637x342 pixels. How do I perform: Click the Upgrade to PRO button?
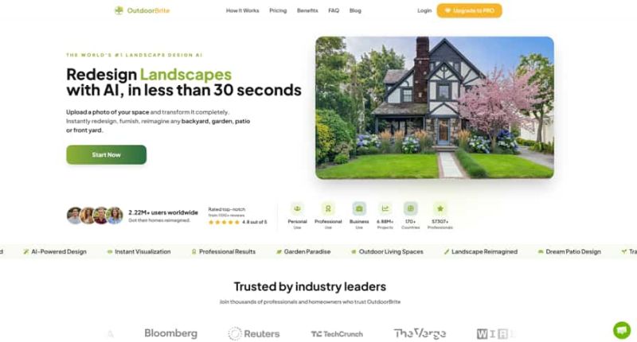[x=469, y=10]
